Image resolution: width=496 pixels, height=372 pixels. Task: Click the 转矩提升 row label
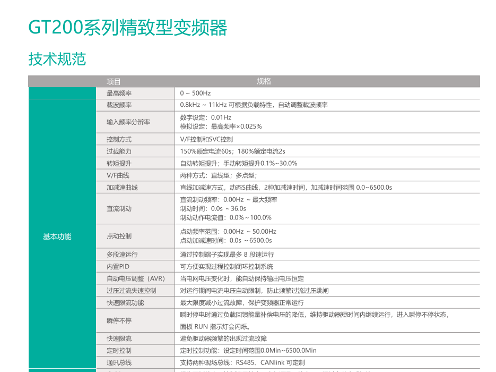[119, 163]
